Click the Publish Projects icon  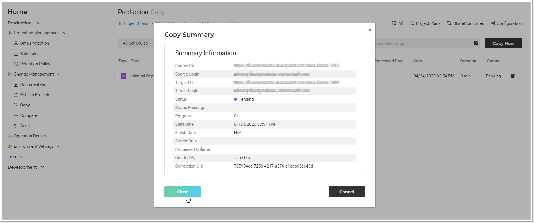16,95
